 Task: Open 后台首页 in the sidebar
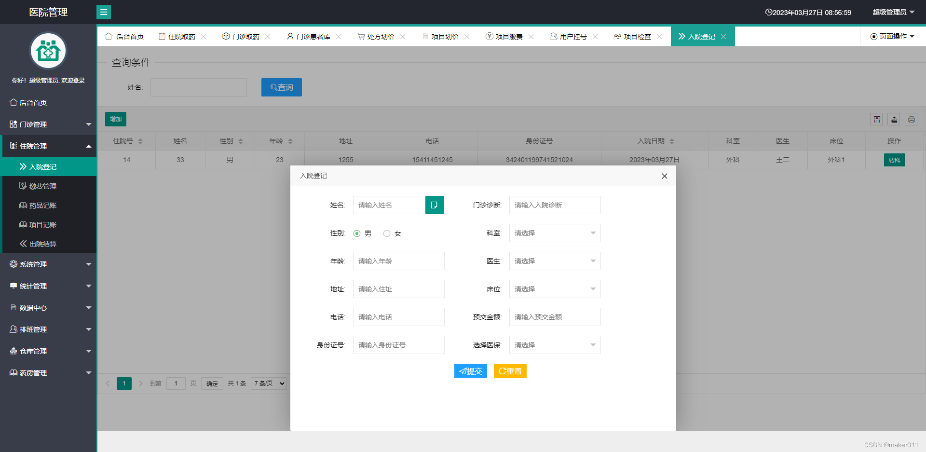[48, 102]
